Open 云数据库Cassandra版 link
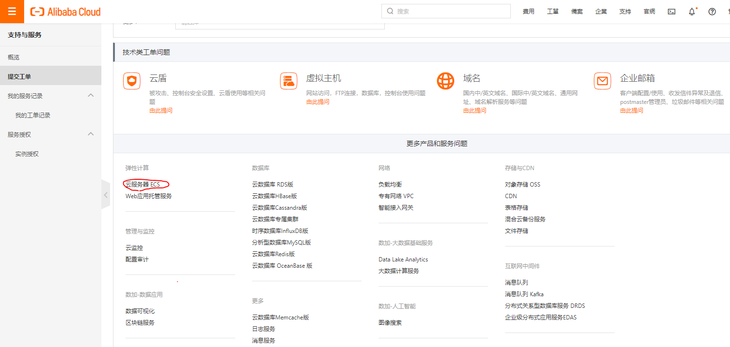The height and width of the screenshot is (347, 730). (x=280, y=208)
